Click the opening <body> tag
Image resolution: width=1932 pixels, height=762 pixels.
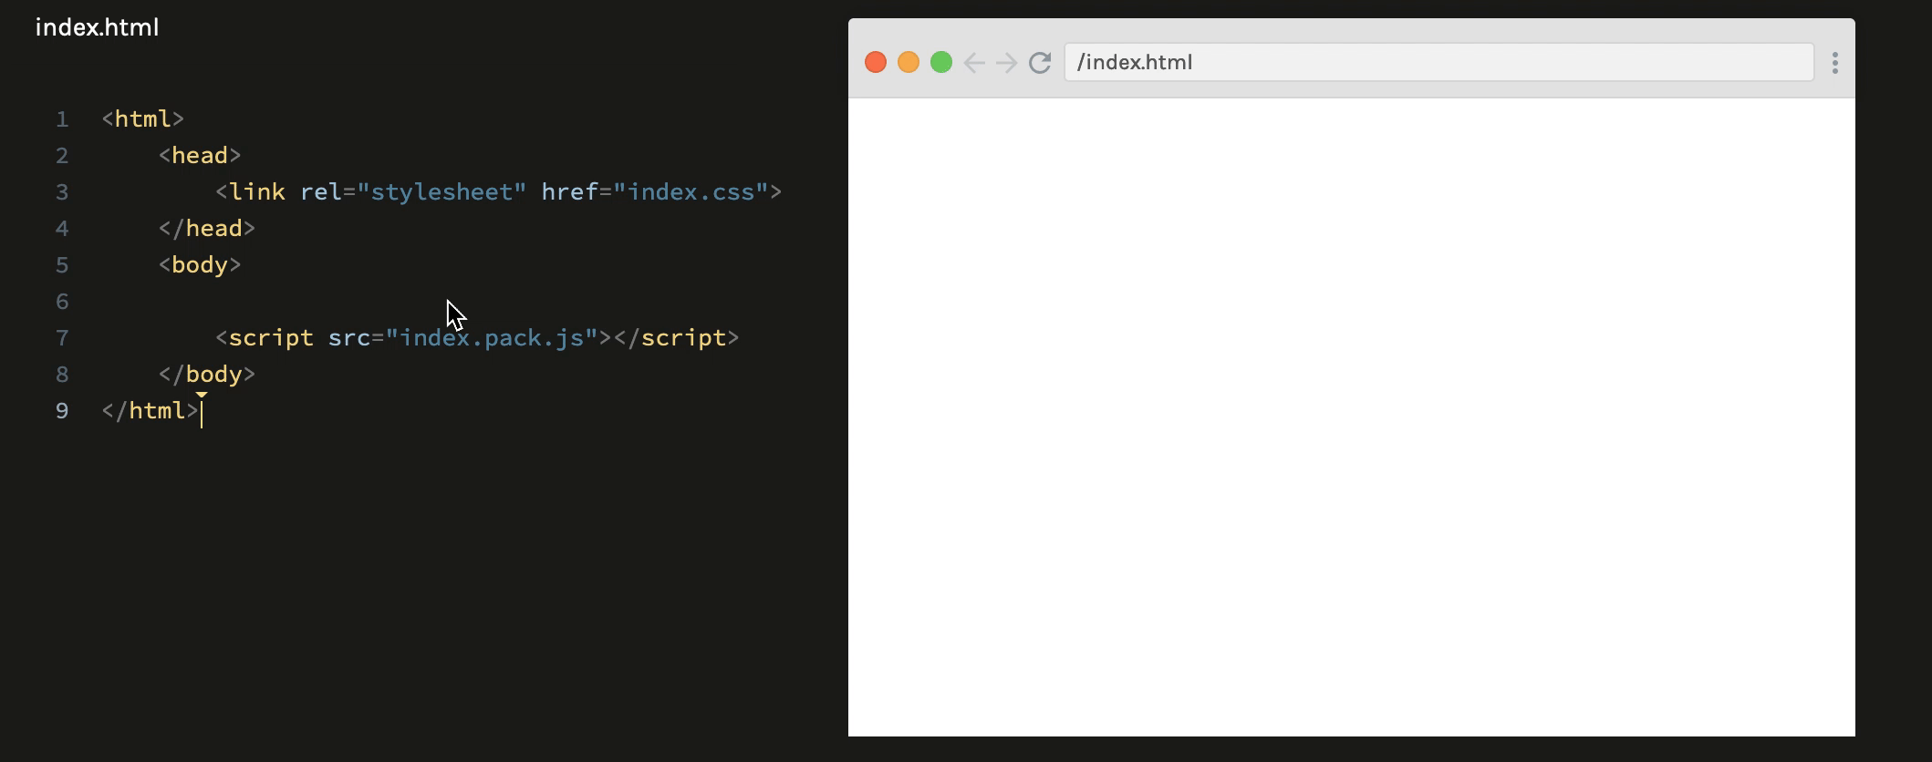coord(200,265)
